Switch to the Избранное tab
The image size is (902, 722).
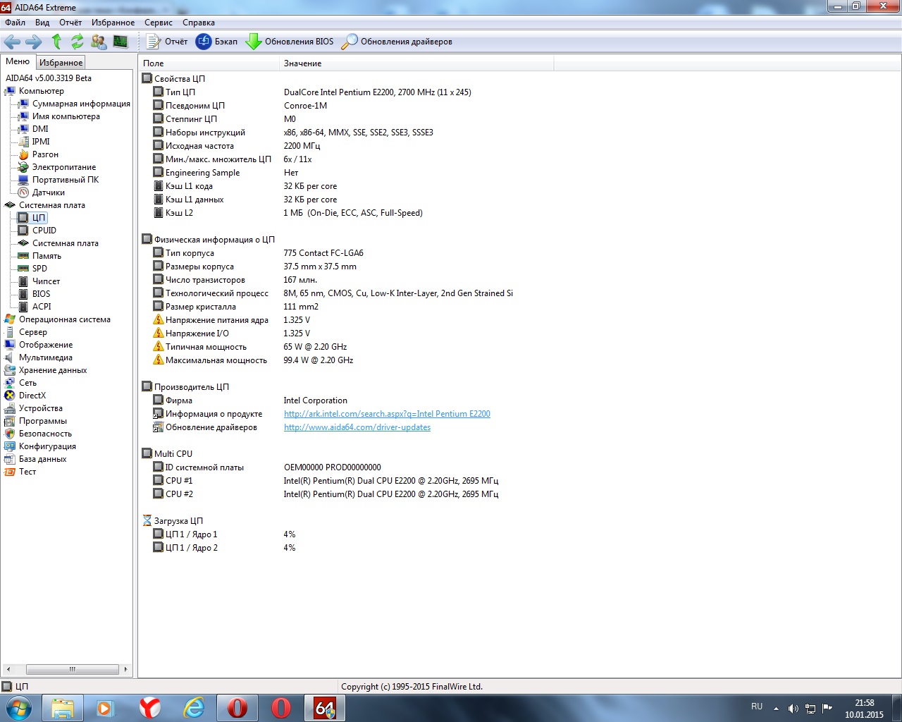(x=61, y=63)
